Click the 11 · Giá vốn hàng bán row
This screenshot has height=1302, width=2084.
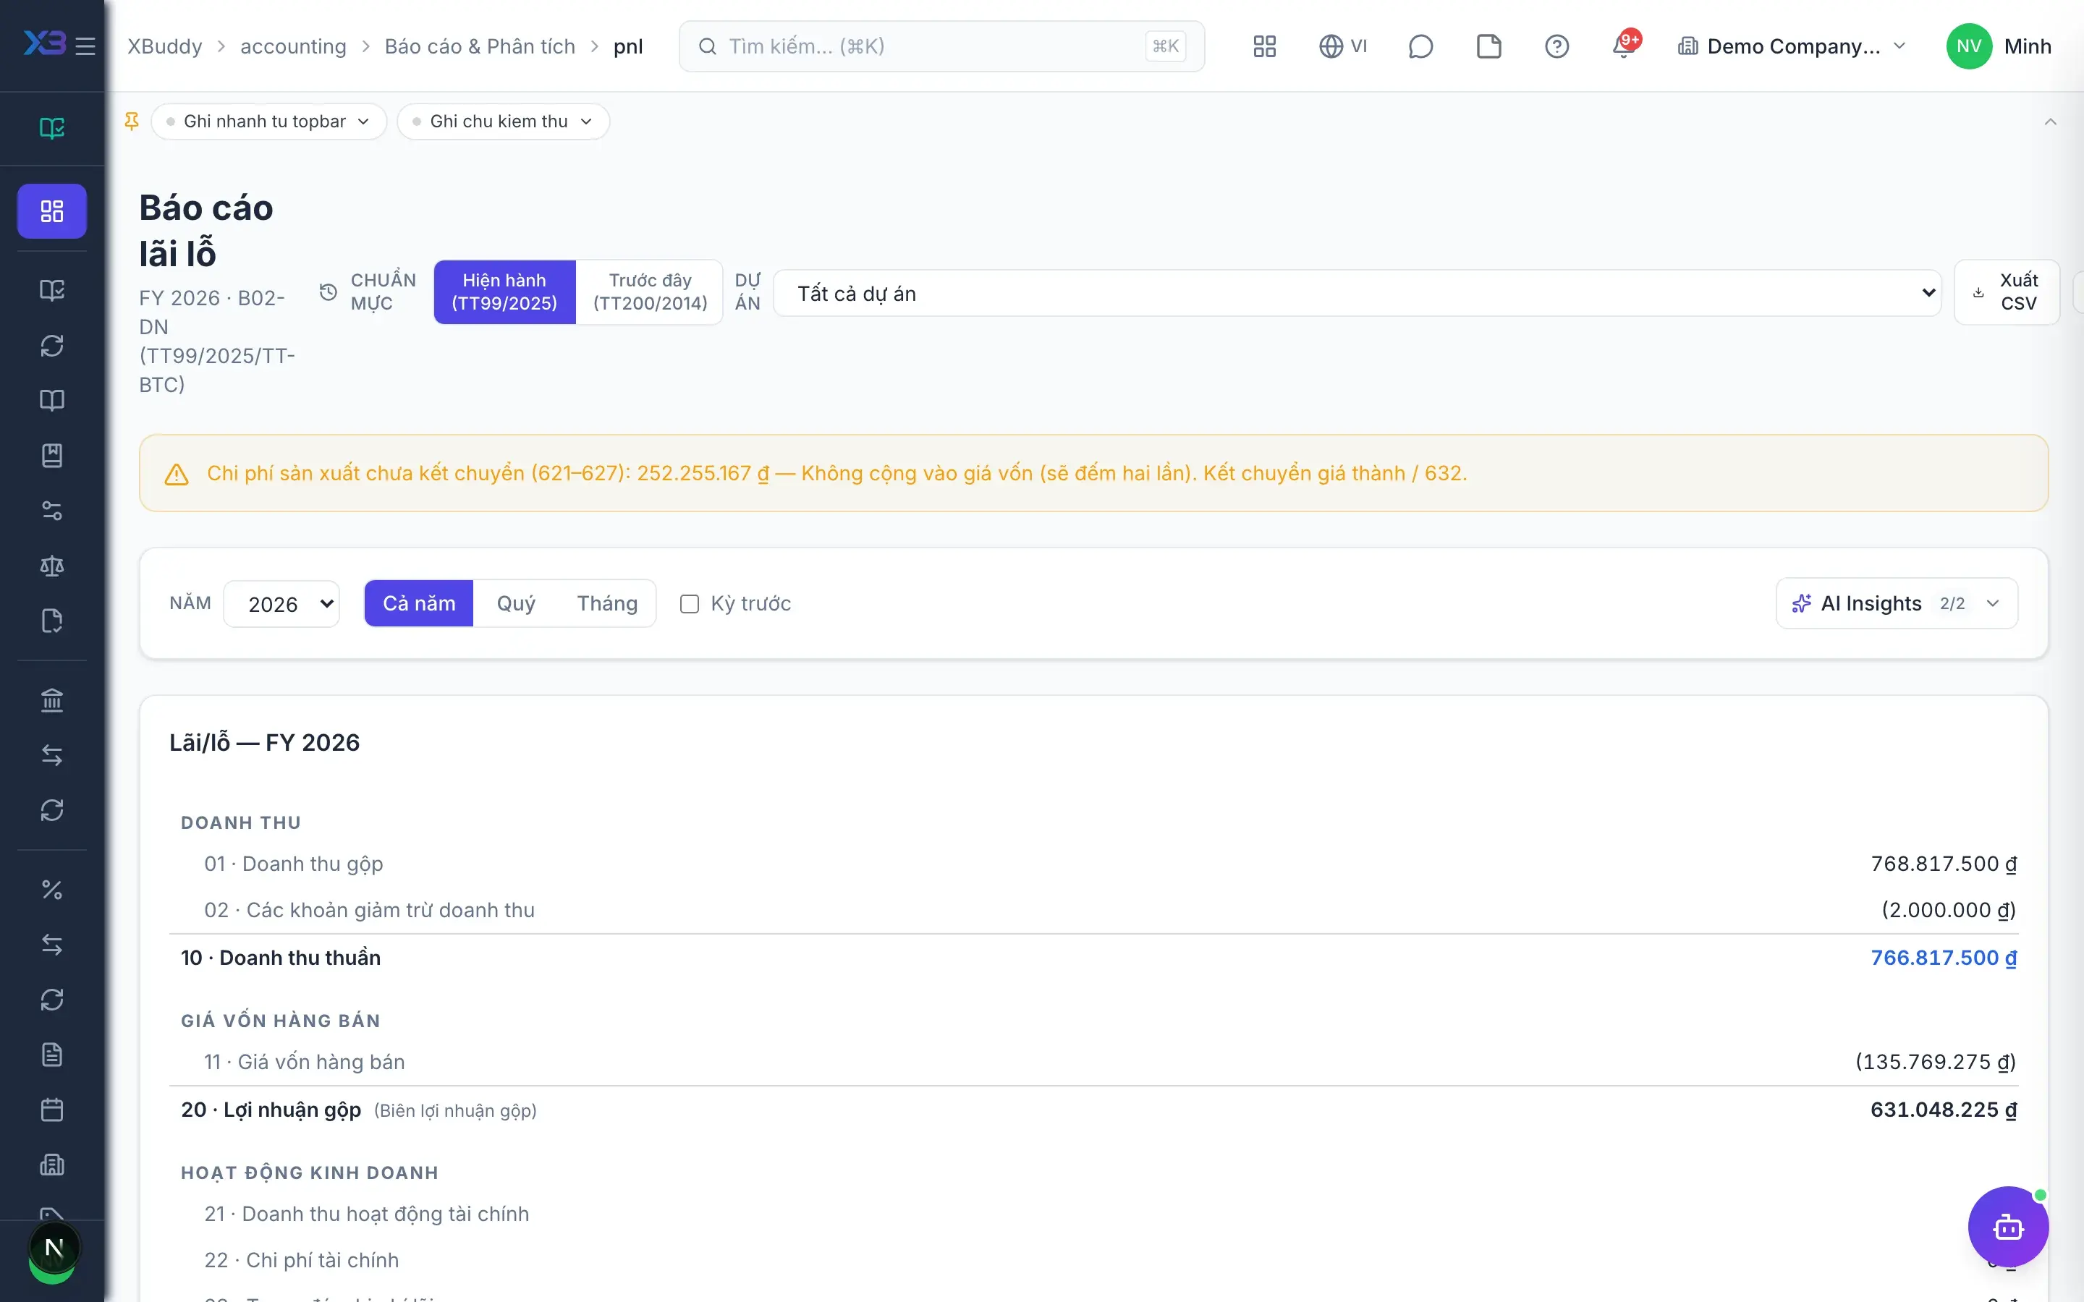pos(1093,1062)
